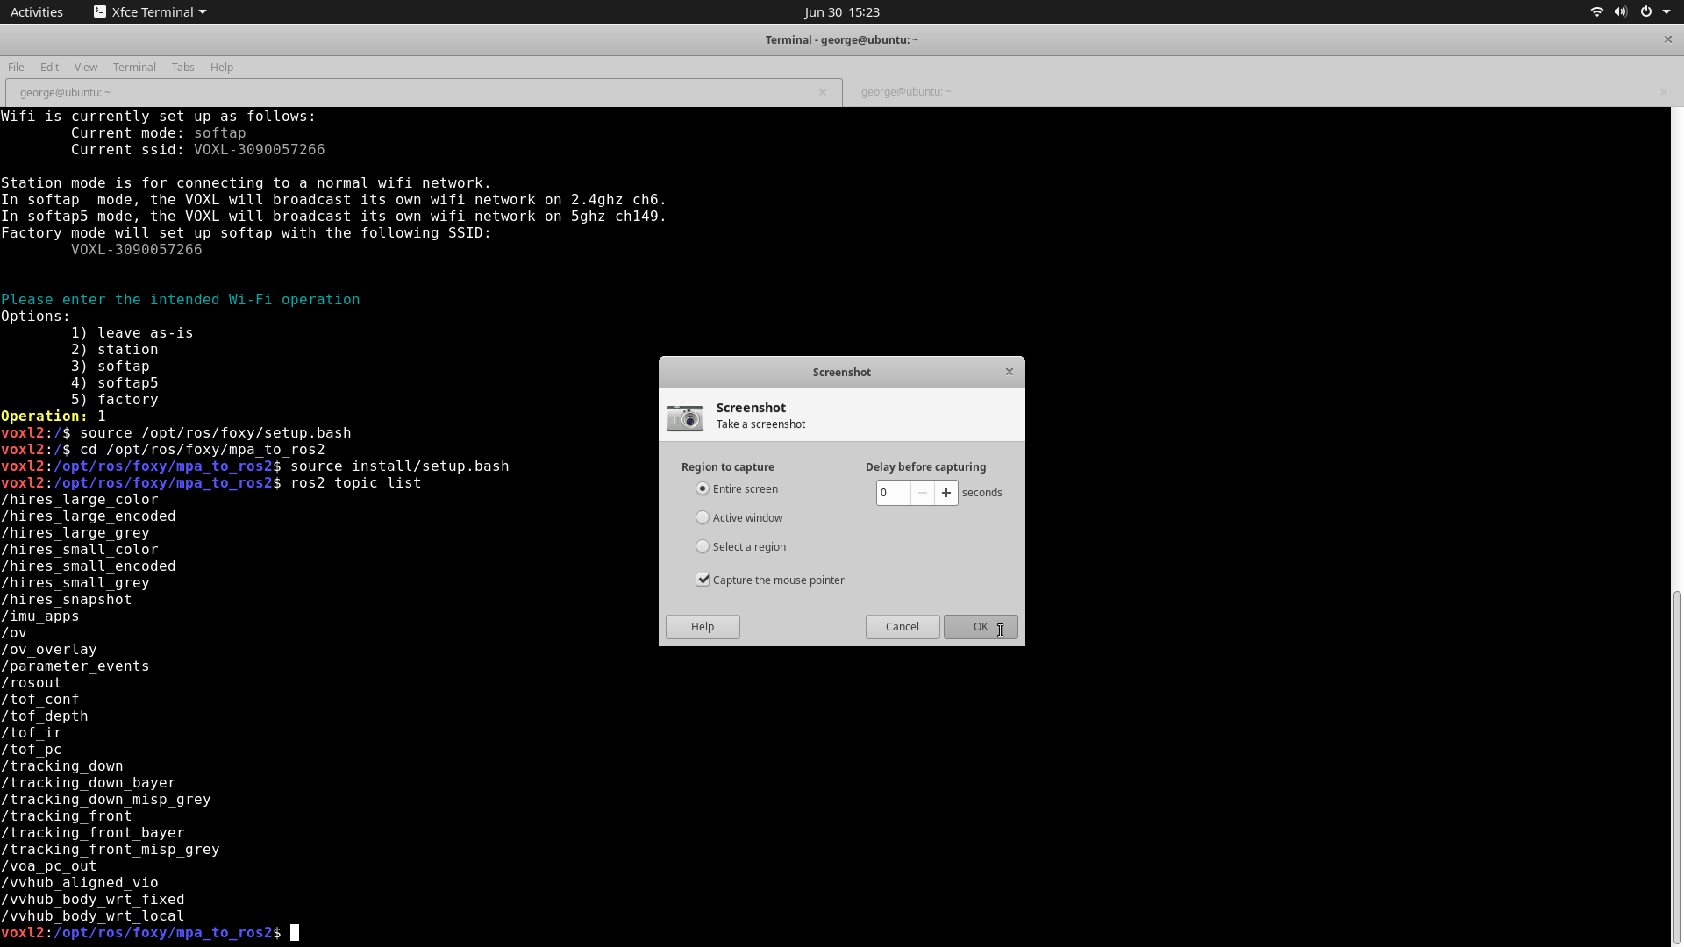Cancel the Screenshot dialog
Image resolution: width=1684 pixels, height=947 pixels.
[903, 627]
